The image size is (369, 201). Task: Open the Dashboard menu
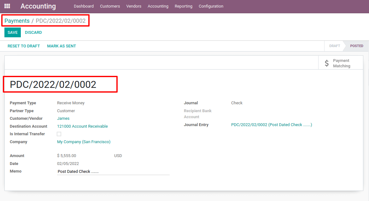tap(84, 6)
